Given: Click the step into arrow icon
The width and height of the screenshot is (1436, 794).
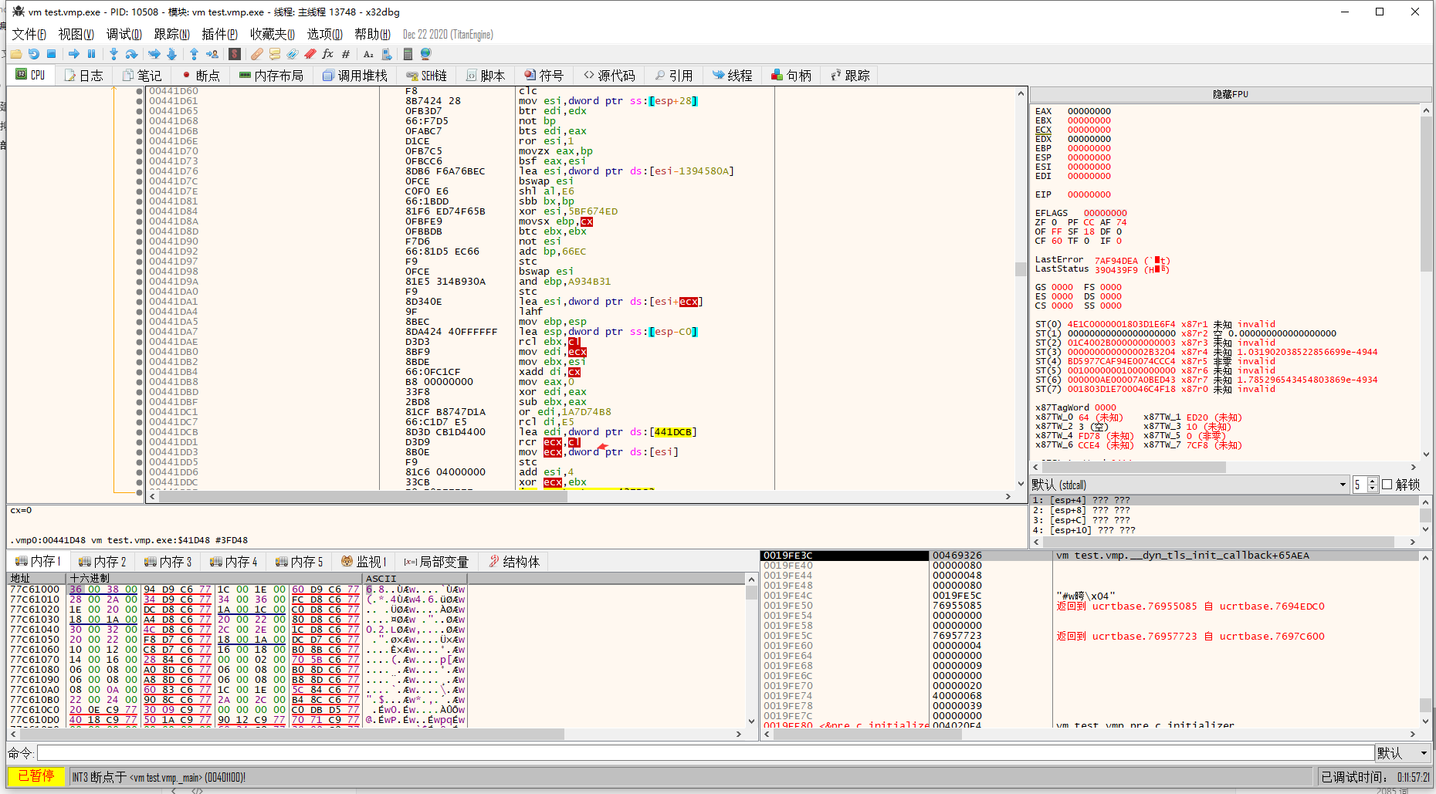Looking at the screenshot, I should point(113,54).
